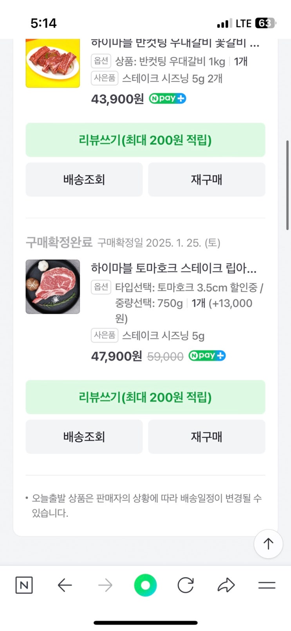Tap the Npay+ badge on 47,900원 item
Screen dimensions: 291x631
(x=207, y=356)
